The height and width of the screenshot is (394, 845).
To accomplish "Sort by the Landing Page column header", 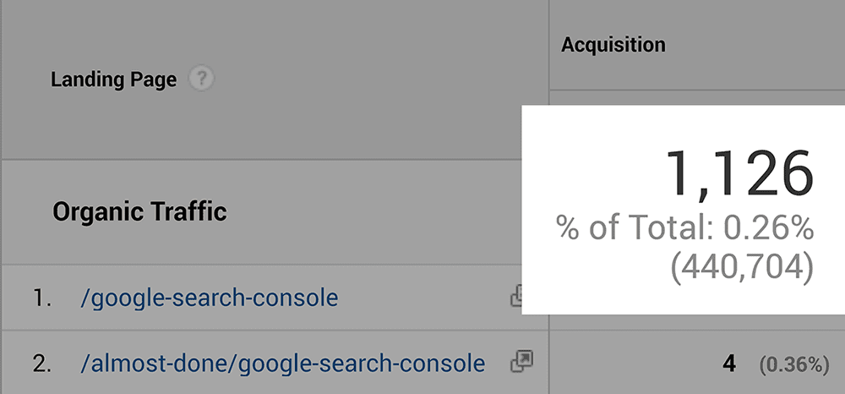I will [x=113, y=80].
